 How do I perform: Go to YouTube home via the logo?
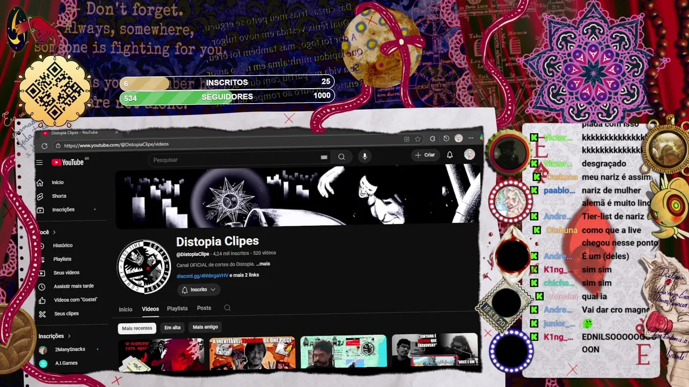point(68,162)
